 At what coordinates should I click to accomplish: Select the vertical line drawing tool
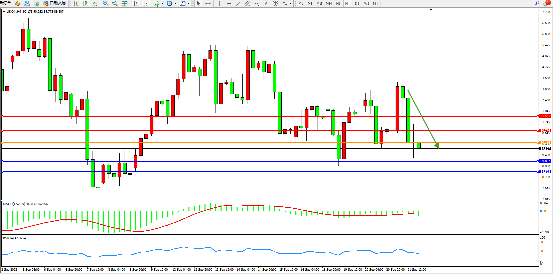[x=219, y=3]
